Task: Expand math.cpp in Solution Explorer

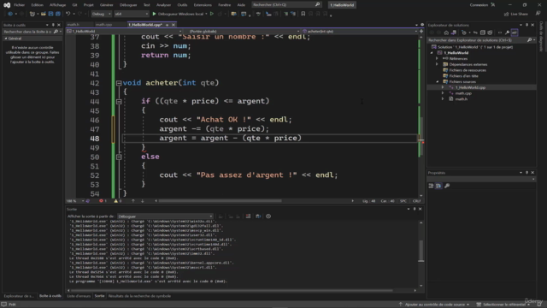Action: 443,93
